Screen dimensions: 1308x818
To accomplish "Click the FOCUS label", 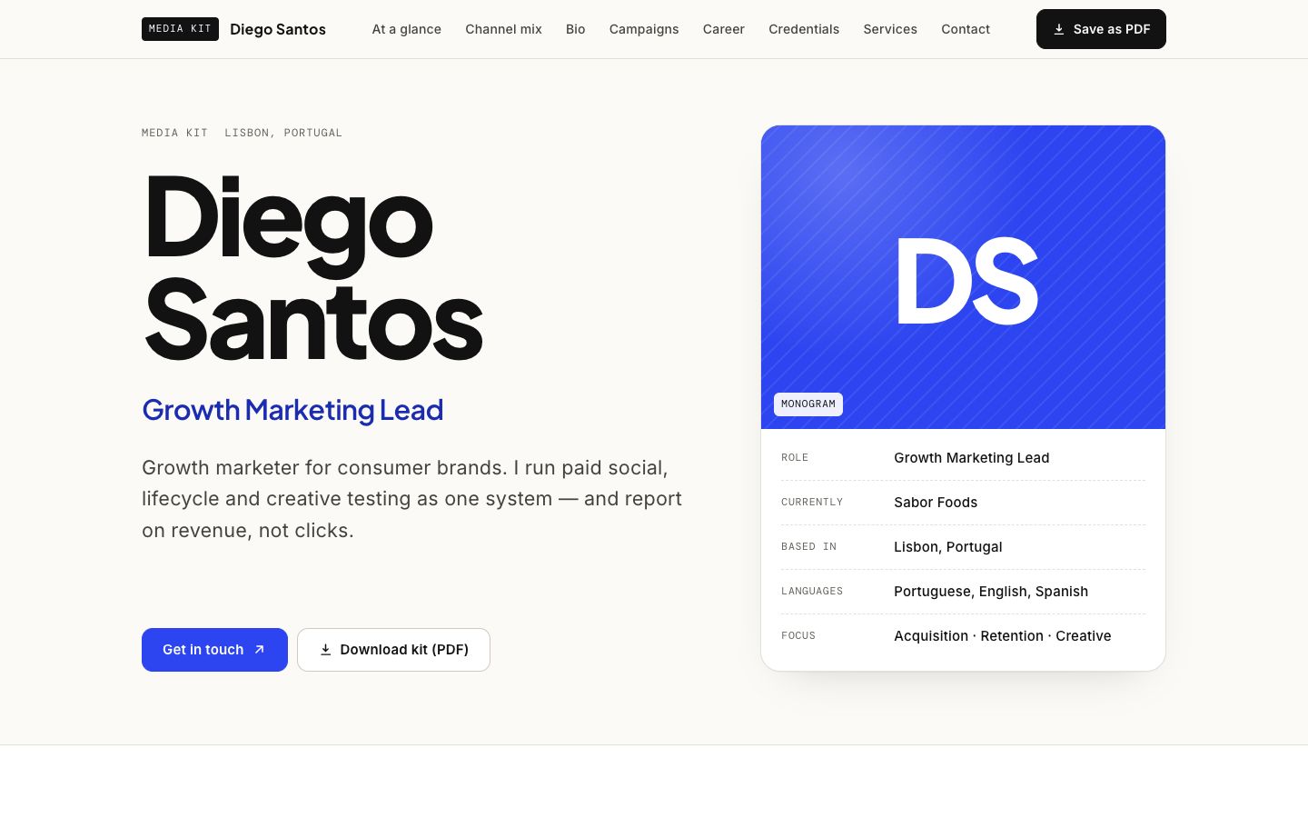I will (x=798, y=636).
